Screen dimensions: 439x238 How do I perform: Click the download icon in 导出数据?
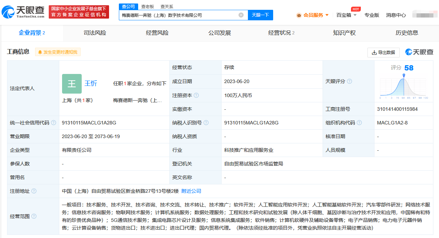point(374,52)
